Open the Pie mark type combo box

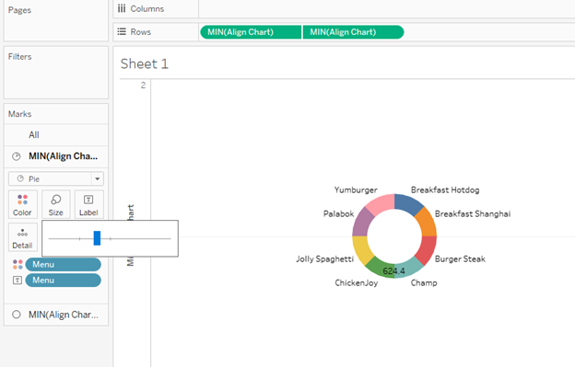click(x=56, y=179)
